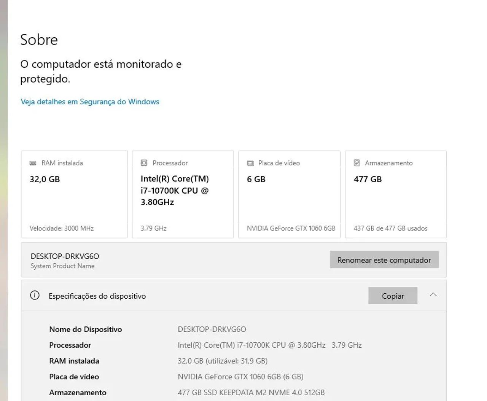Select the Processador i7-10700K card

183,194
